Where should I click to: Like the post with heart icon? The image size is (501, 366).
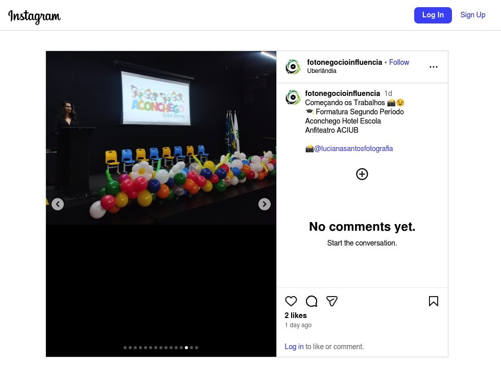291,301
